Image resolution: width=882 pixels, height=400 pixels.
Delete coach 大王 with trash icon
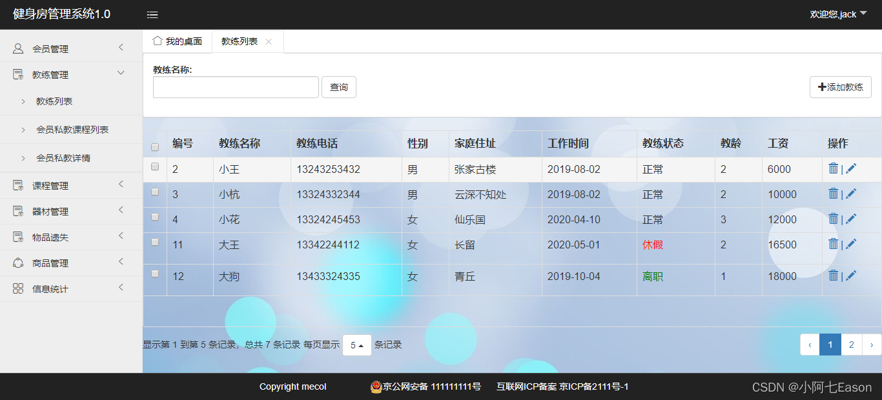pyautogui.click(x=834, y=244)
